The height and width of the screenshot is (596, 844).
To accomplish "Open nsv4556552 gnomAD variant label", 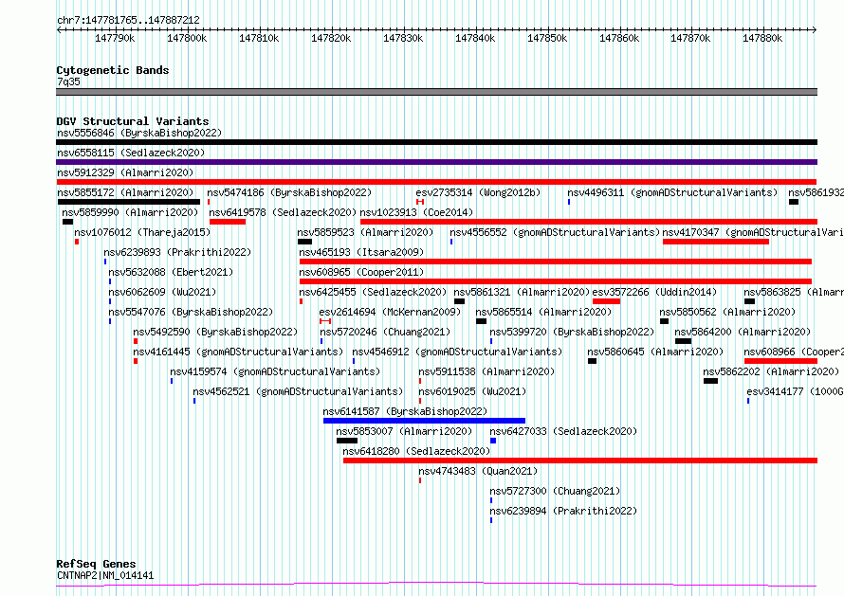I will click(555, 232).
